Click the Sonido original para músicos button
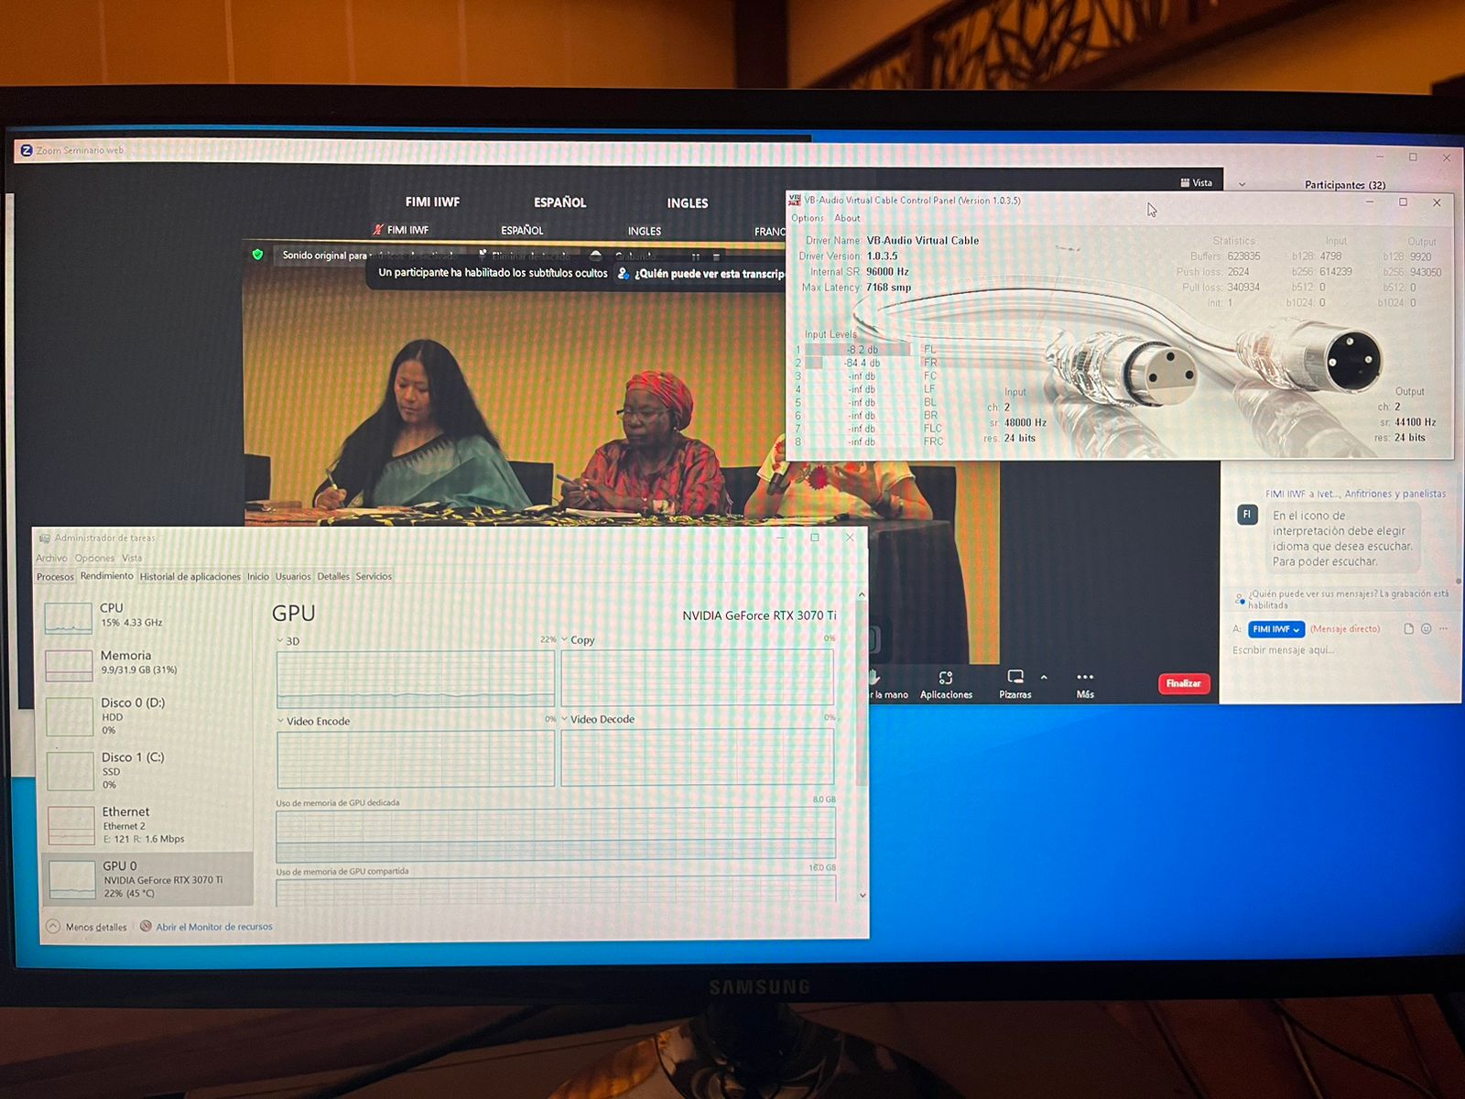This screenshot has width=1465, height=1099. 366,256
